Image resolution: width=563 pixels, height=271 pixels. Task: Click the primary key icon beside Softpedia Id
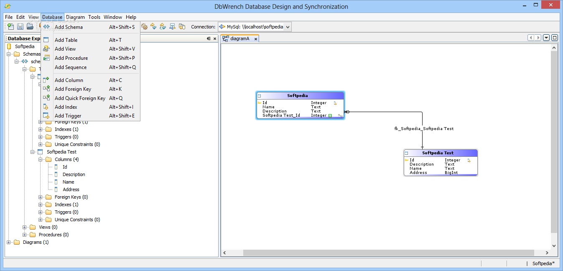[x=260, y=103]
